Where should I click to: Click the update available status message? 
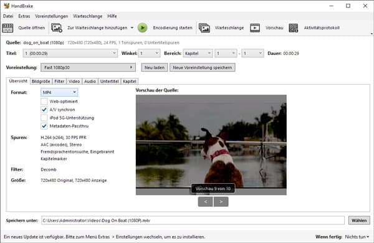point(105,237)
